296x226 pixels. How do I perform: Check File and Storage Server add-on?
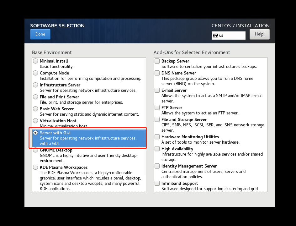(x=157, y=119)
